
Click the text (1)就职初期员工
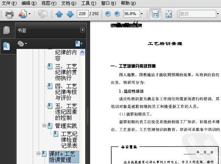[x=136, y=114]
